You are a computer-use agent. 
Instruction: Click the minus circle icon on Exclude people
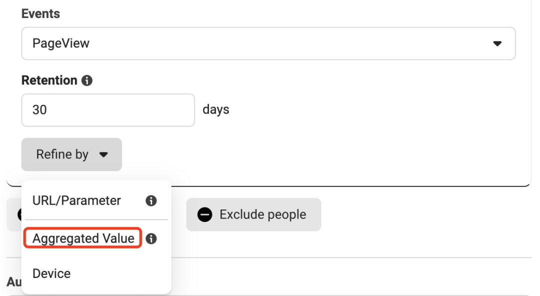[x=205, y=214]
